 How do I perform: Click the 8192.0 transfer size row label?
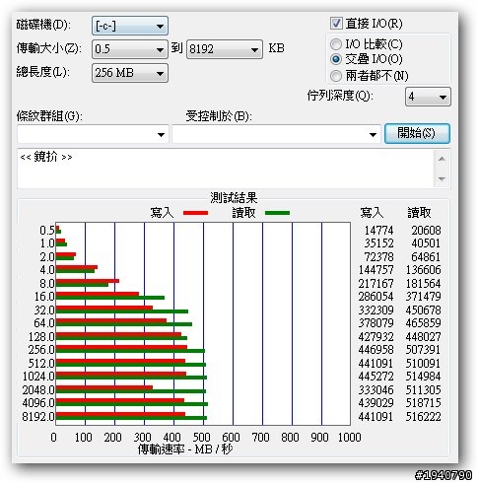38,417
